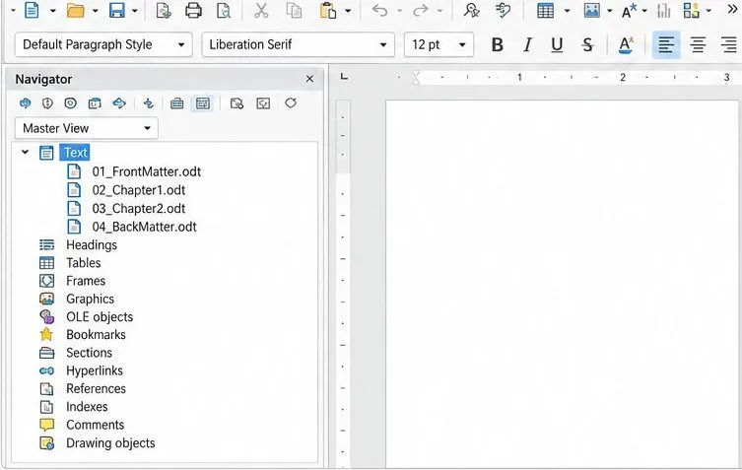The width and height of the screenshot is (742, 470).
Task: Click inside the blank document page
Action: click(563, 284)
